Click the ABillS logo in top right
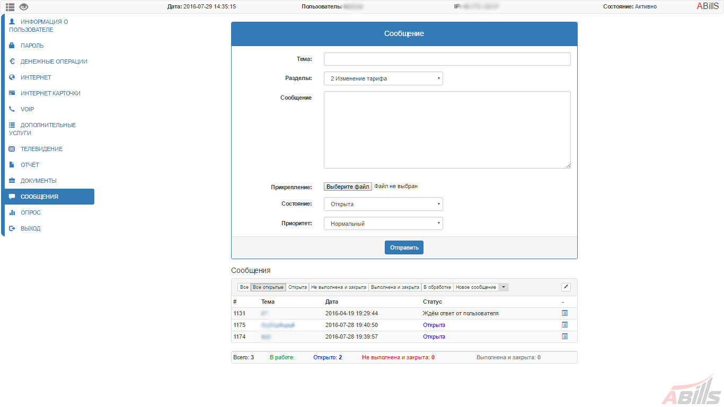 click(708, 6)
